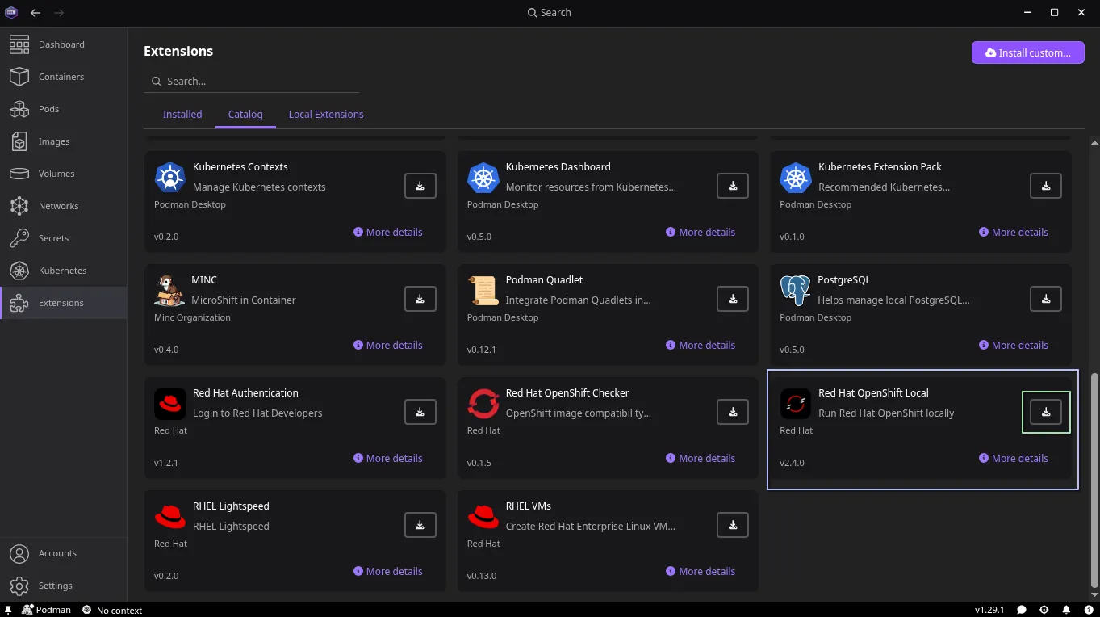Open the Images section
This screenshot has height=617, width=1100.
[x=63, y=141]
